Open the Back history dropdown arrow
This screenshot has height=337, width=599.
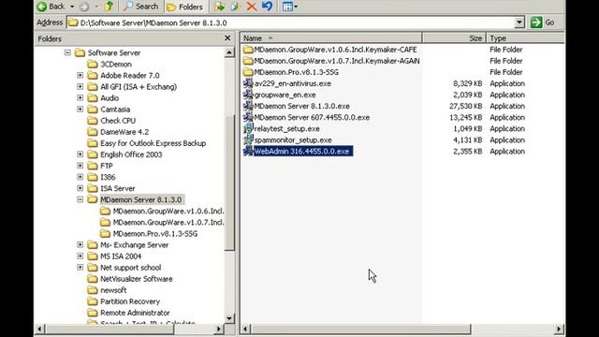click(72, 7)
